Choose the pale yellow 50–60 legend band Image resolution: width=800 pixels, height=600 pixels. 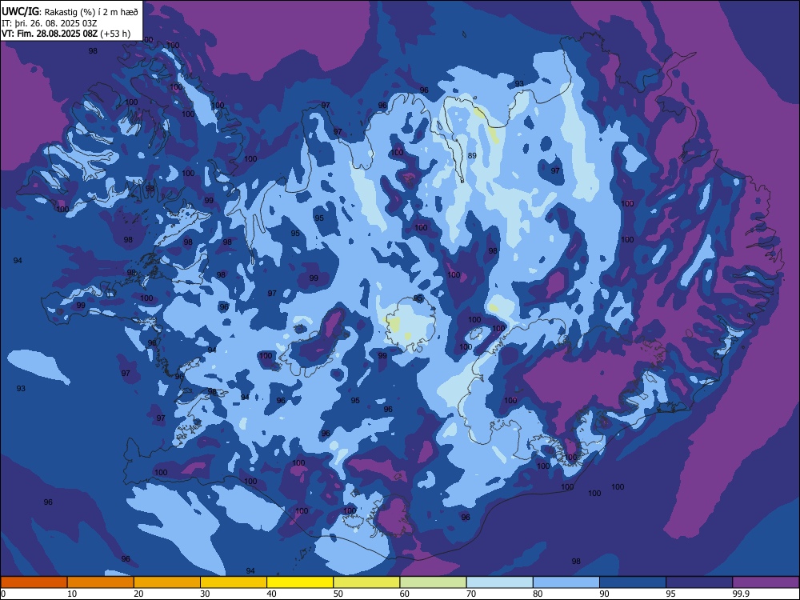tap(366, 582)
